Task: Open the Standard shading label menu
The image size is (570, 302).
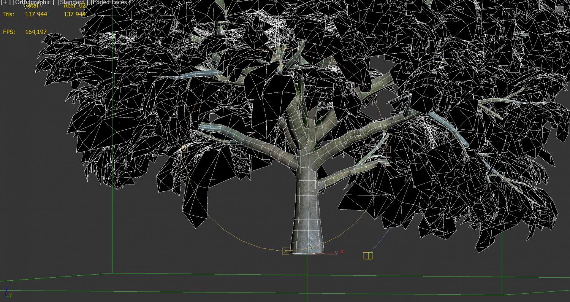Action: click(x=71, y=2)
